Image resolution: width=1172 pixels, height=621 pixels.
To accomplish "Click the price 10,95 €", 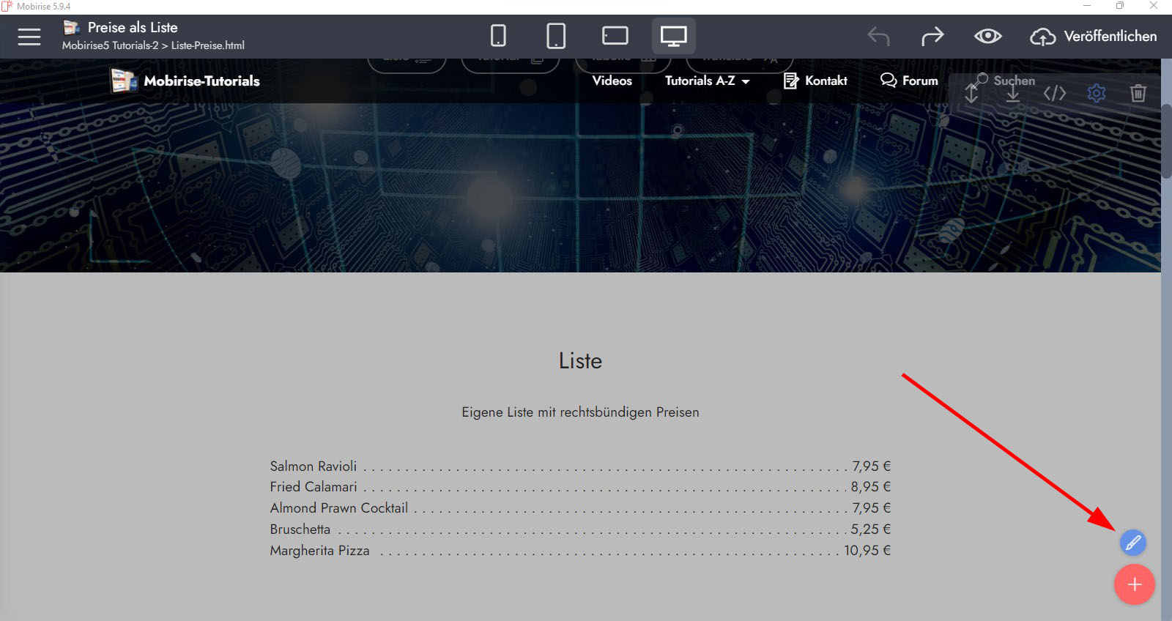I will (867, 551).
